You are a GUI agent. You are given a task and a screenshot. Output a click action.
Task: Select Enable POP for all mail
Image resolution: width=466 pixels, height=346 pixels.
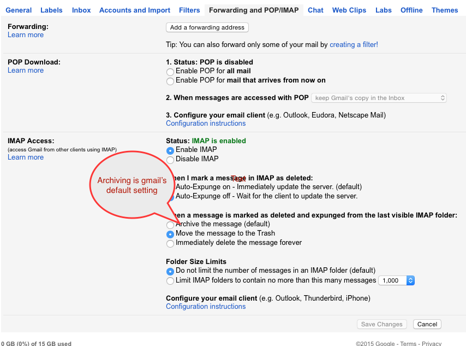point(170,72)
